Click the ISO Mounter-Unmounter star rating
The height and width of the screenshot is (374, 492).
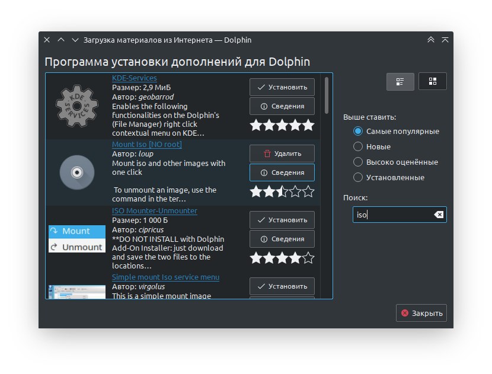click(282, 258)
